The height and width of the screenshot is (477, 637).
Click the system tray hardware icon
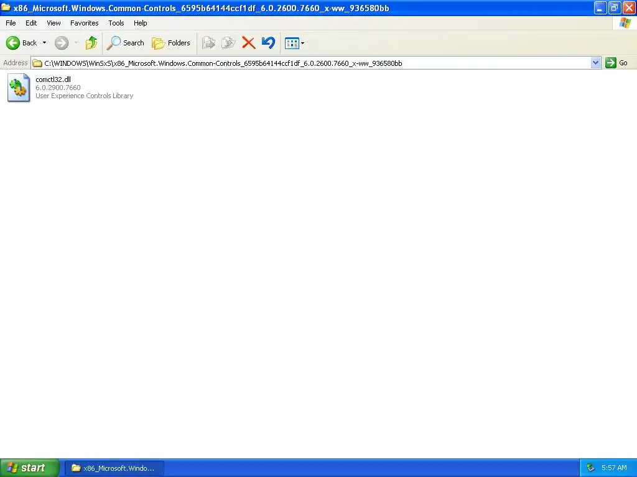point(591,468)
